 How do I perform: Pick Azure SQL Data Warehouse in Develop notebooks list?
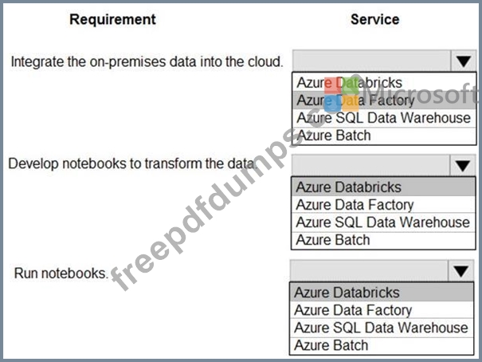[x=383, y=222]
